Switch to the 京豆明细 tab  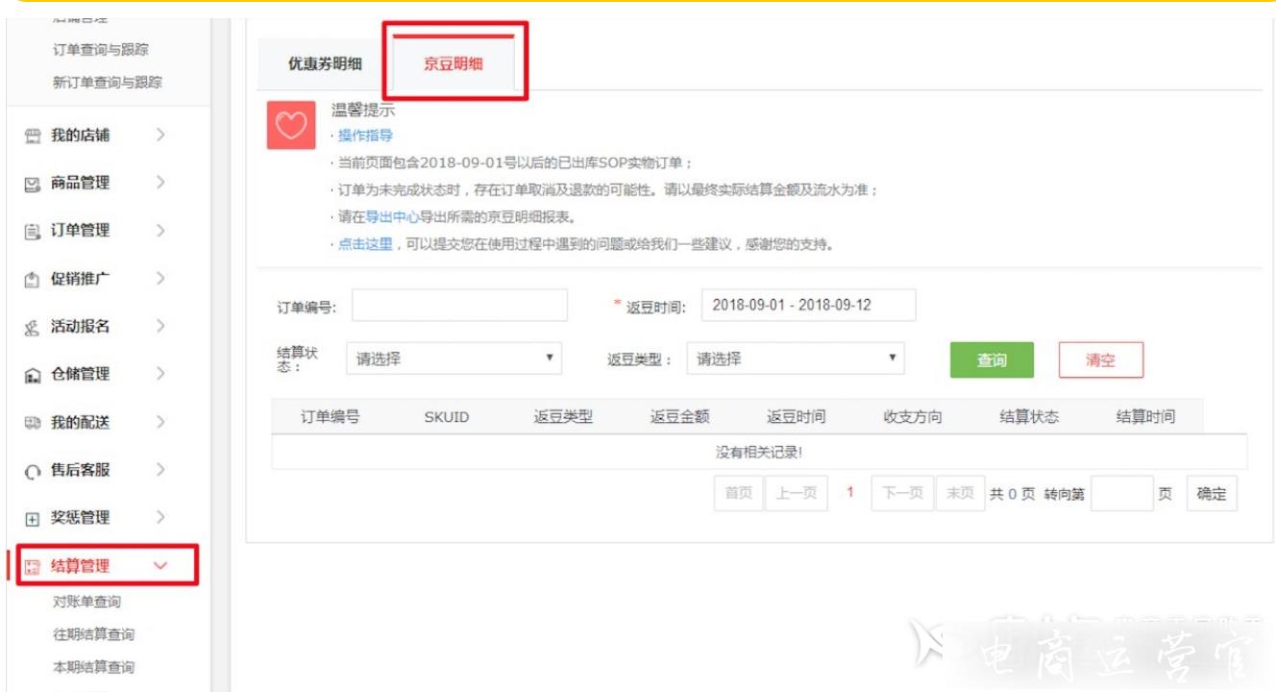tap(454, 64)
